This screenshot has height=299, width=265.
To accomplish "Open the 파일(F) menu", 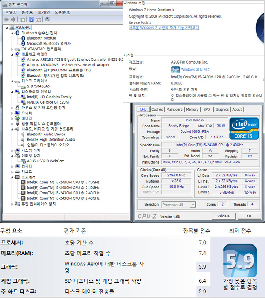I will (11, 12).
